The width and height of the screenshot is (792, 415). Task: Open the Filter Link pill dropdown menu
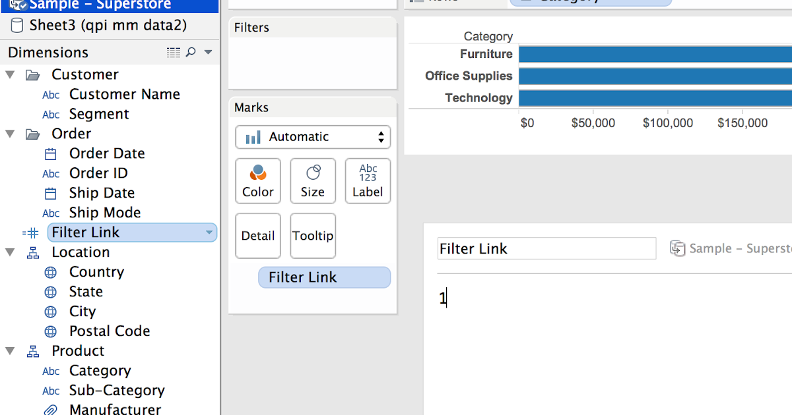[x=209, y=232]
